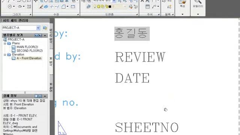Select the Circle draw tool
The height and width of the screenshot is (135, 240).
click(x=10, y=7)
